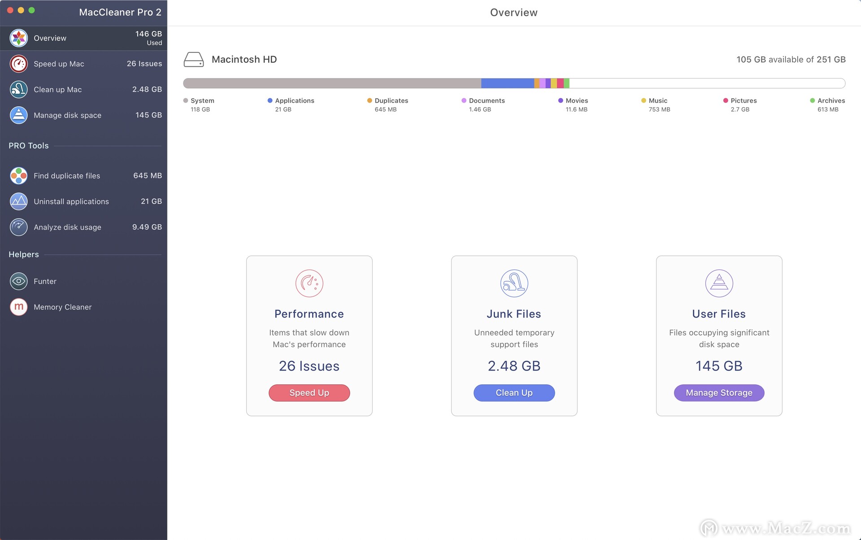
Task: Click the Find duplicate files icon
Action: coord(19,175)
